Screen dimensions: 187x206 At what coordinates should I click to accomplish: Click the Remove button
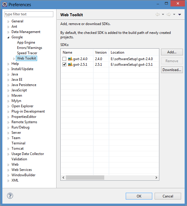[x=172, y=61]
